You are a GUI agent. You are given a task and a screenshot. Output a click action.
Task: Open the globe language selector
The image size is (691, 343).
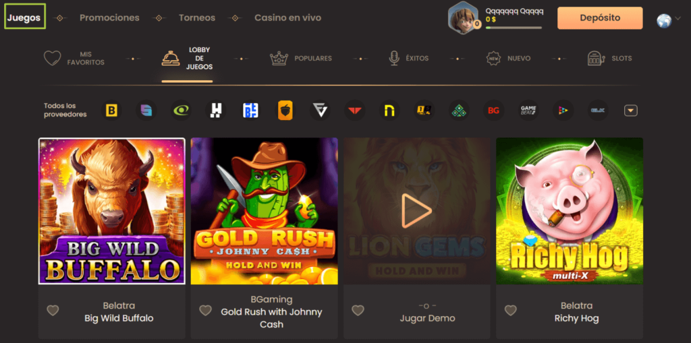tap(664, 20)
